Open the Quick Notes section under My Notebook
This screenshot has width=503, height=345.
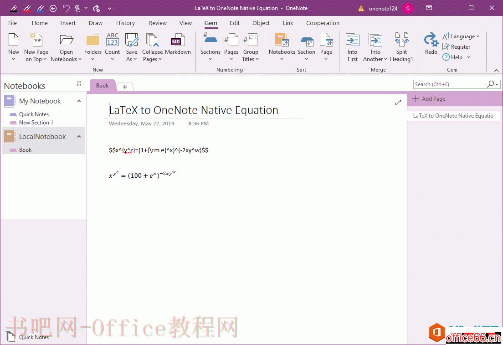click(x=34, y=114)
